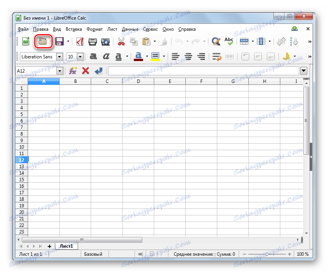This screenshot has width=328, height=273.
Task: Cancel cell input with the red X
Action: click(85, 71)
